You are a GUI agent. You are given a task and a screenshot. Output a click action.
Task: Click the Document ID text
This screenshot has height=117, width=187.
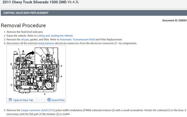coord(174,20)
